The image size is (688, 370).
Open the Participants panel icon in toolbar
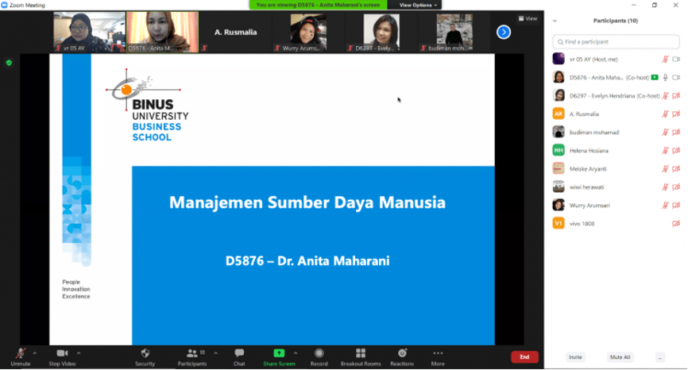[191, 353]
